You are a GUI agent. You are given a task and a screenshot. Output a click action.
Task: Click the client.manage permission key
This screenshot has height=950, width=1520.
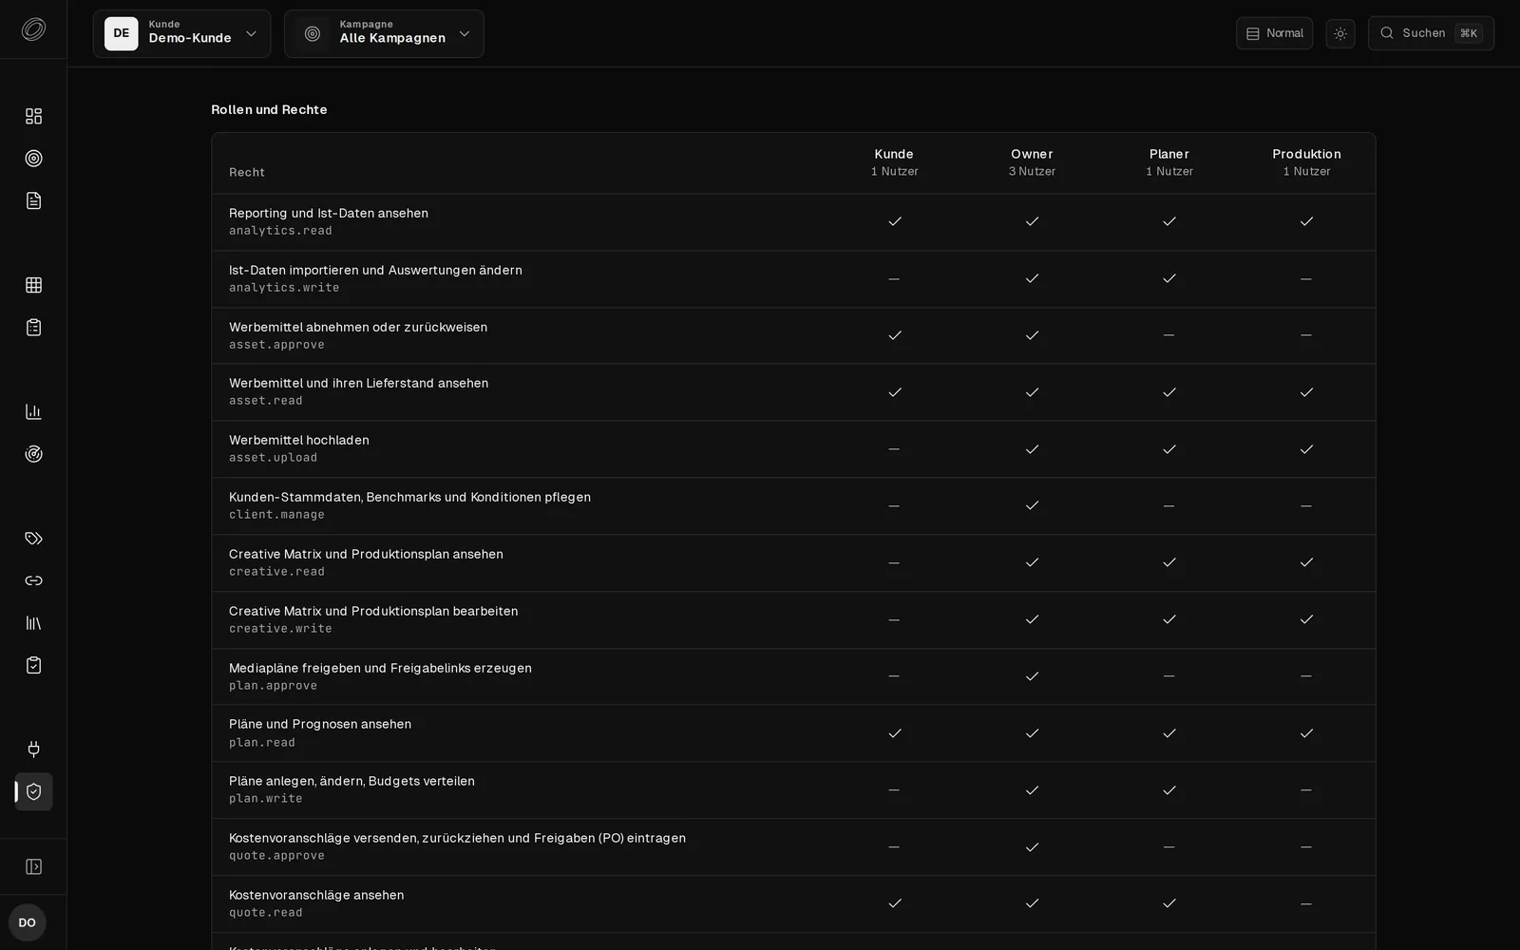tap(276, 515)
